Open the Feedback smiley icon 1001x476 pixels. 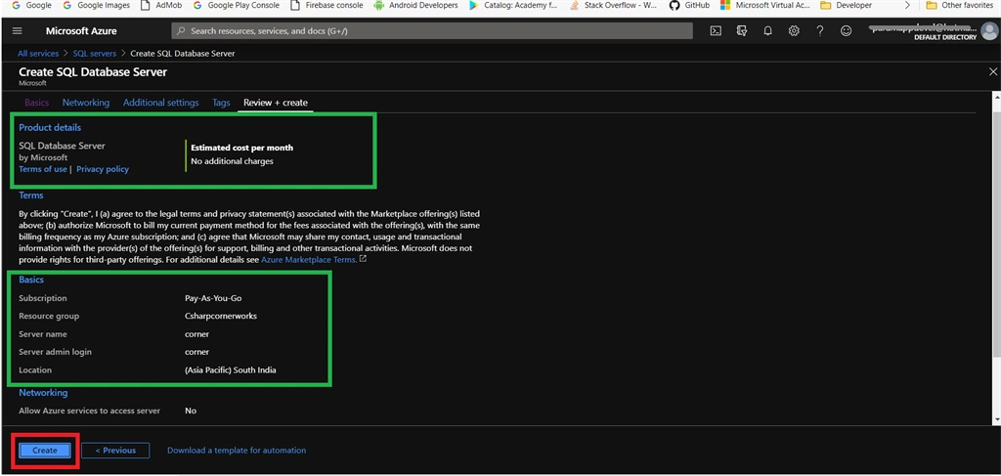point(846,30)
